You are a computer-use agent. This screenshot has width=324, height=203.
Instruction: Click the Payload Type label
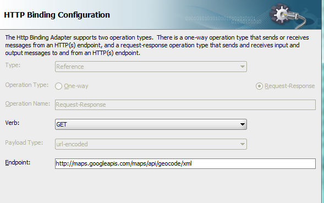(x=24, y=142)
